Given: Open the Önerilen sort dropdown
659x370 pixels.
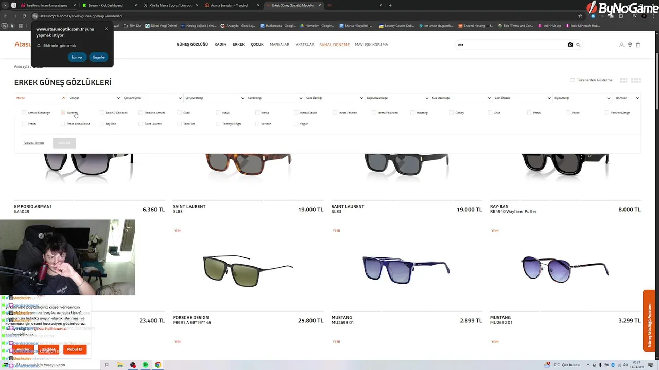Looking at the screenshot, I should click(x=627, y=98).
